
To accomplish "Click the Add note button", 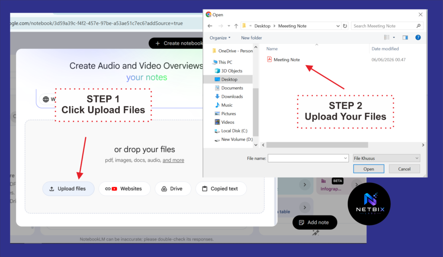I will [315, 222].
